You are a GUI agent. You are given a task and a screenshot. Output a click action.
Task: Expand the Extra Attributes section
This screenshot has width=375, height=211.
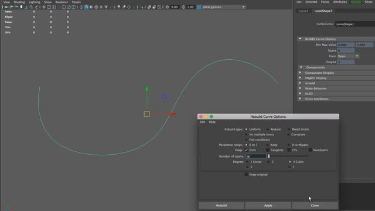point(300,98)
